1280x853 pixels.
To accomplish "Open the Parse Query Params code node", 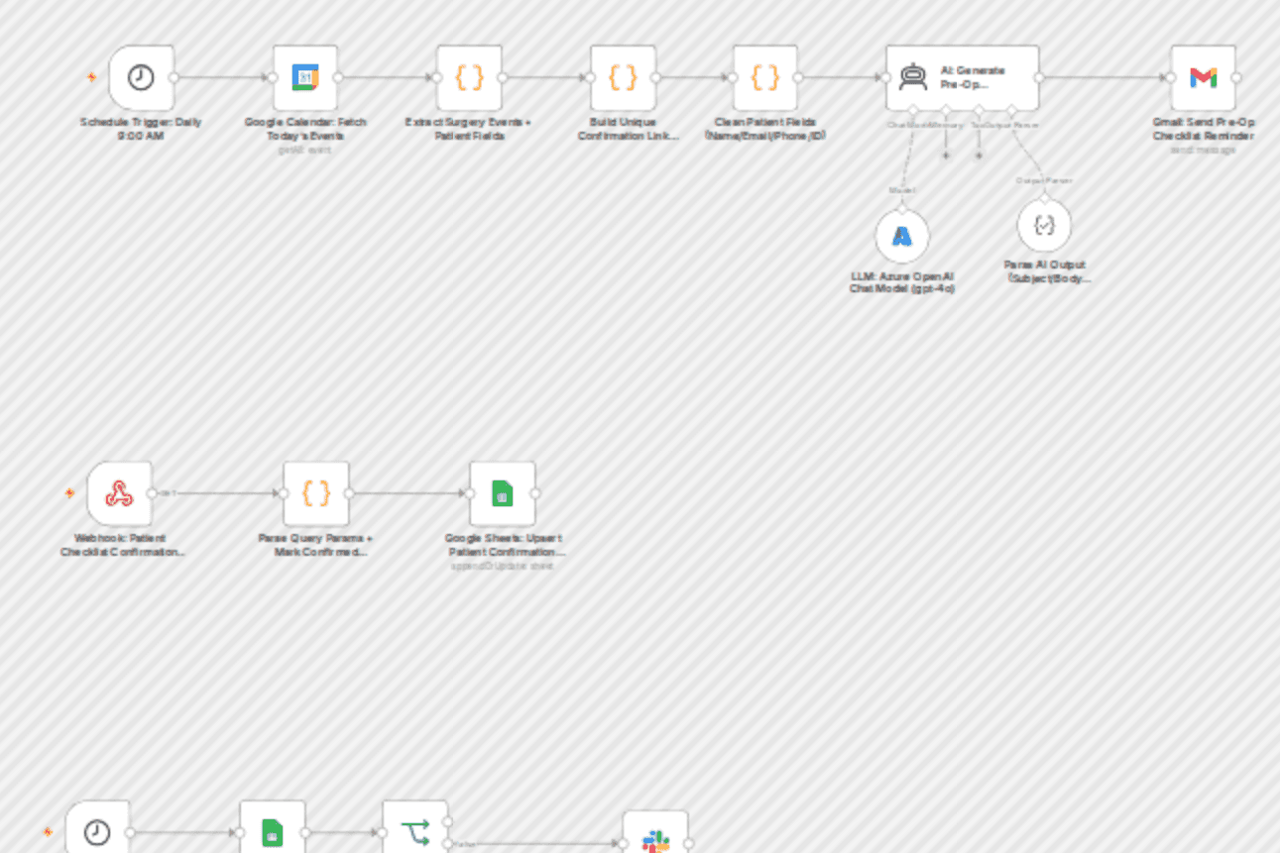I will coord(316,493).
